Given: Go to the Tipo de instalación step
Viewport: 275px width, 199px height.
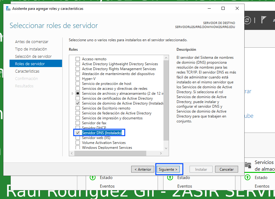Looking at the screenshot, I should click(x=31, y=49).
